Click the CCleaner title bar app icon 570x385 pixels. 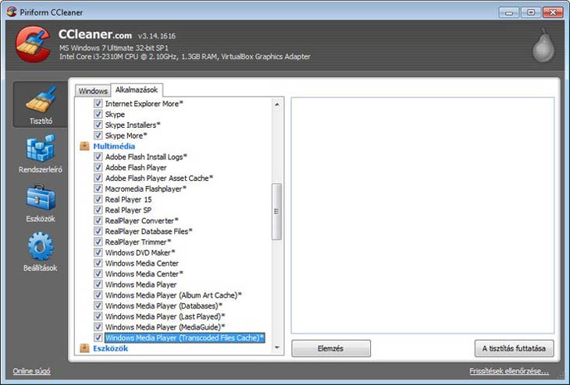(12, 12)
